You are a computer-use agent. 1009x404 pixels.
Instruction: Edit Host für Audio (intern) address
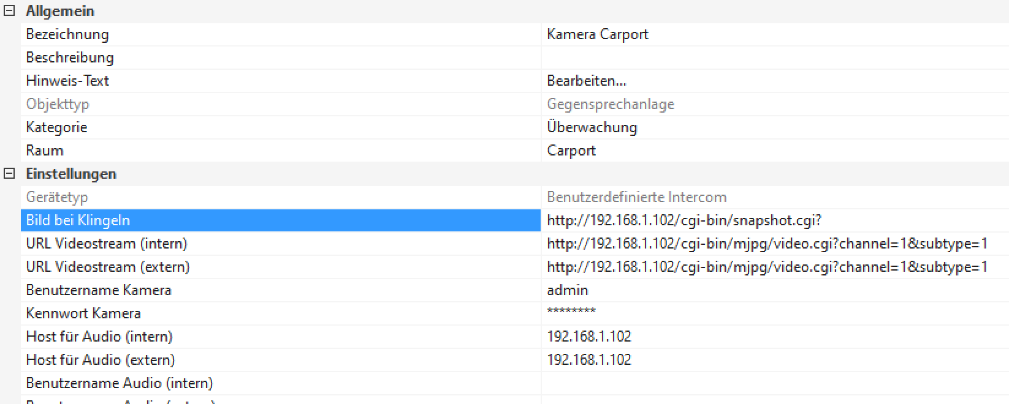coord(589,337)
